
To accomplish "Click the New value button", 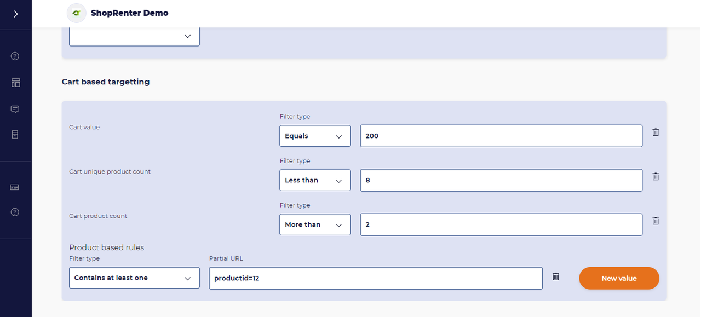I will (619, 278).
